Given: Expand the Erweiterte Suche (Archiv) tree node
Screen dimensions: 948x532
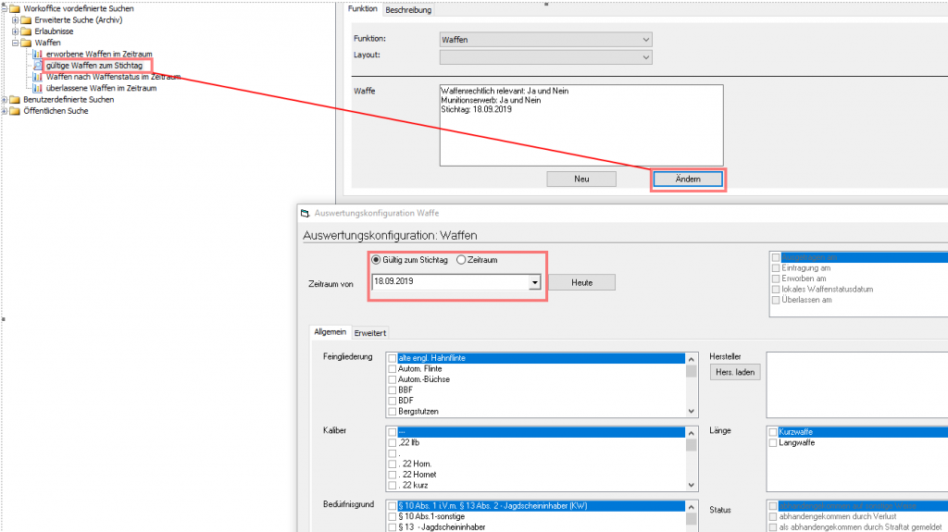Looking at the screenshot, I should (x=15, y=20).
